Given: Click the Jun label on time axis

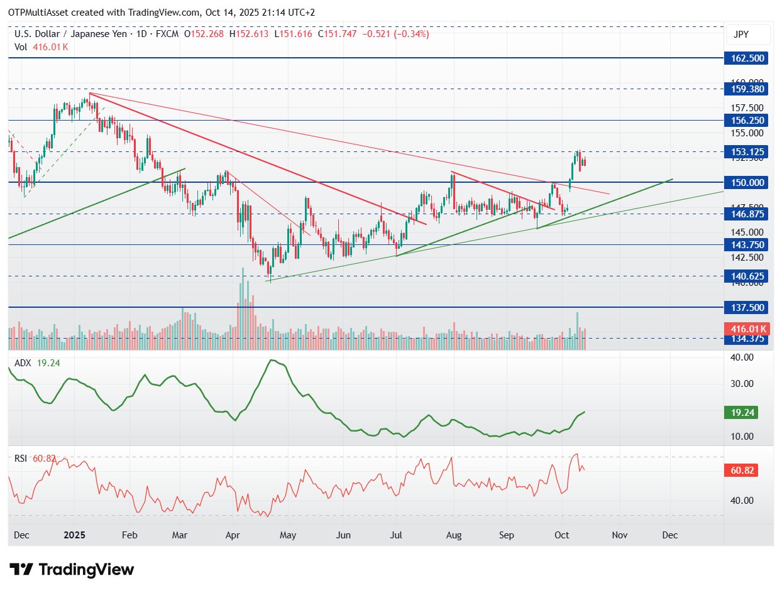Looking at the screenshot, I should click(343, 535).
